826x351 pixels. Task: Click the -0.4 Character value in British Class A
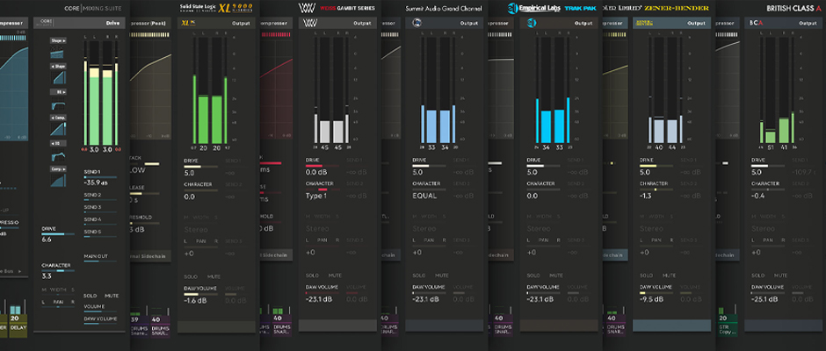[x=759, y=196]
